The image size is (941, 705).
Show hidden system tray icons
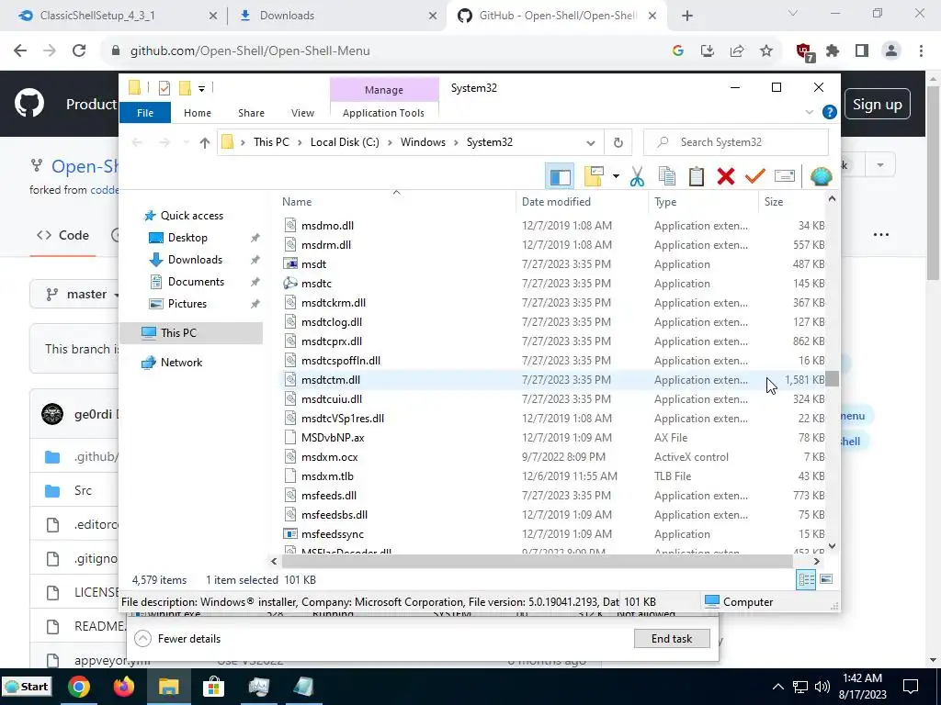point(777,687)
